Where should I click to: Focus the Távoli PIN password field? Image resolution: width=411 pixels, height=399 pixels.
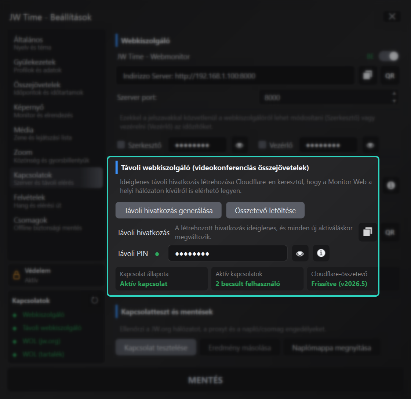pos(228,253)
